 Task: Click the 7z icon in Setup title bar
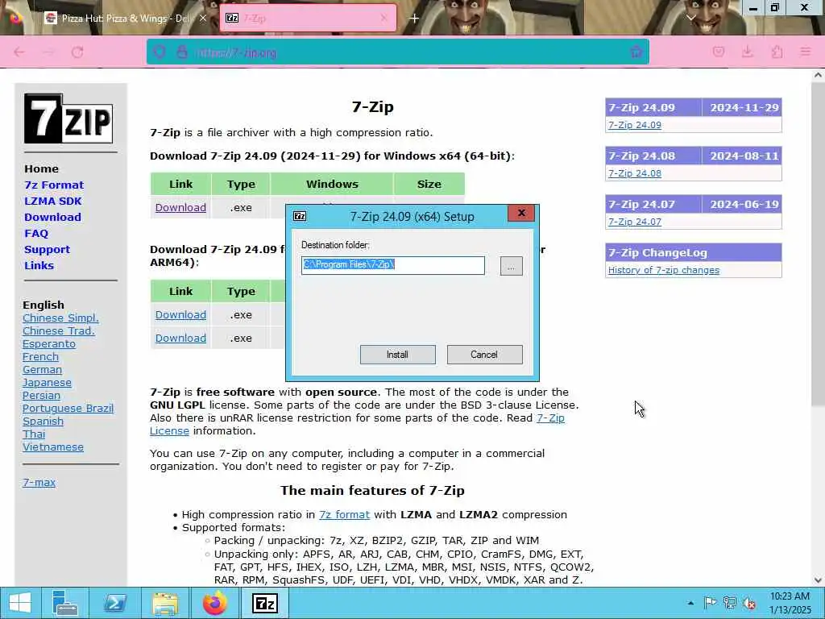(300, 216)
